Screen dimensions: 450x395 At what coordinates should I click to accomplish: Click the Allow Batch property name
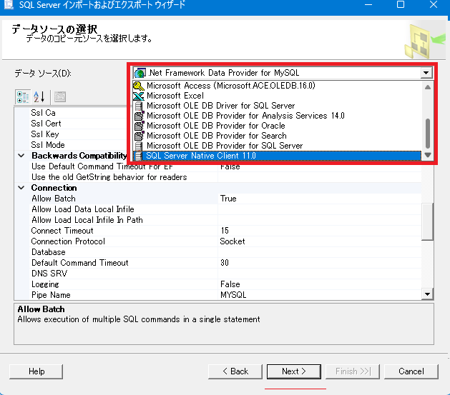54,199
